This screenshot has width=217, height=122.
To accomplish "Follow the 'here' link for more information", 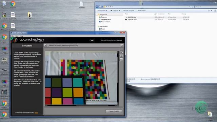I will [37, 113].
